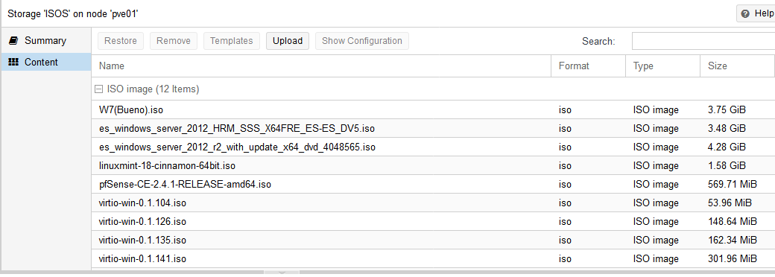Click the Help question mark icon
This screenshot has width=775, height=277.
tap(745, 14)
